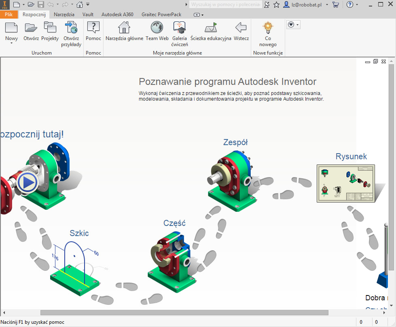
Task: Switch to the Narzędzia tab
Action: 64,15
